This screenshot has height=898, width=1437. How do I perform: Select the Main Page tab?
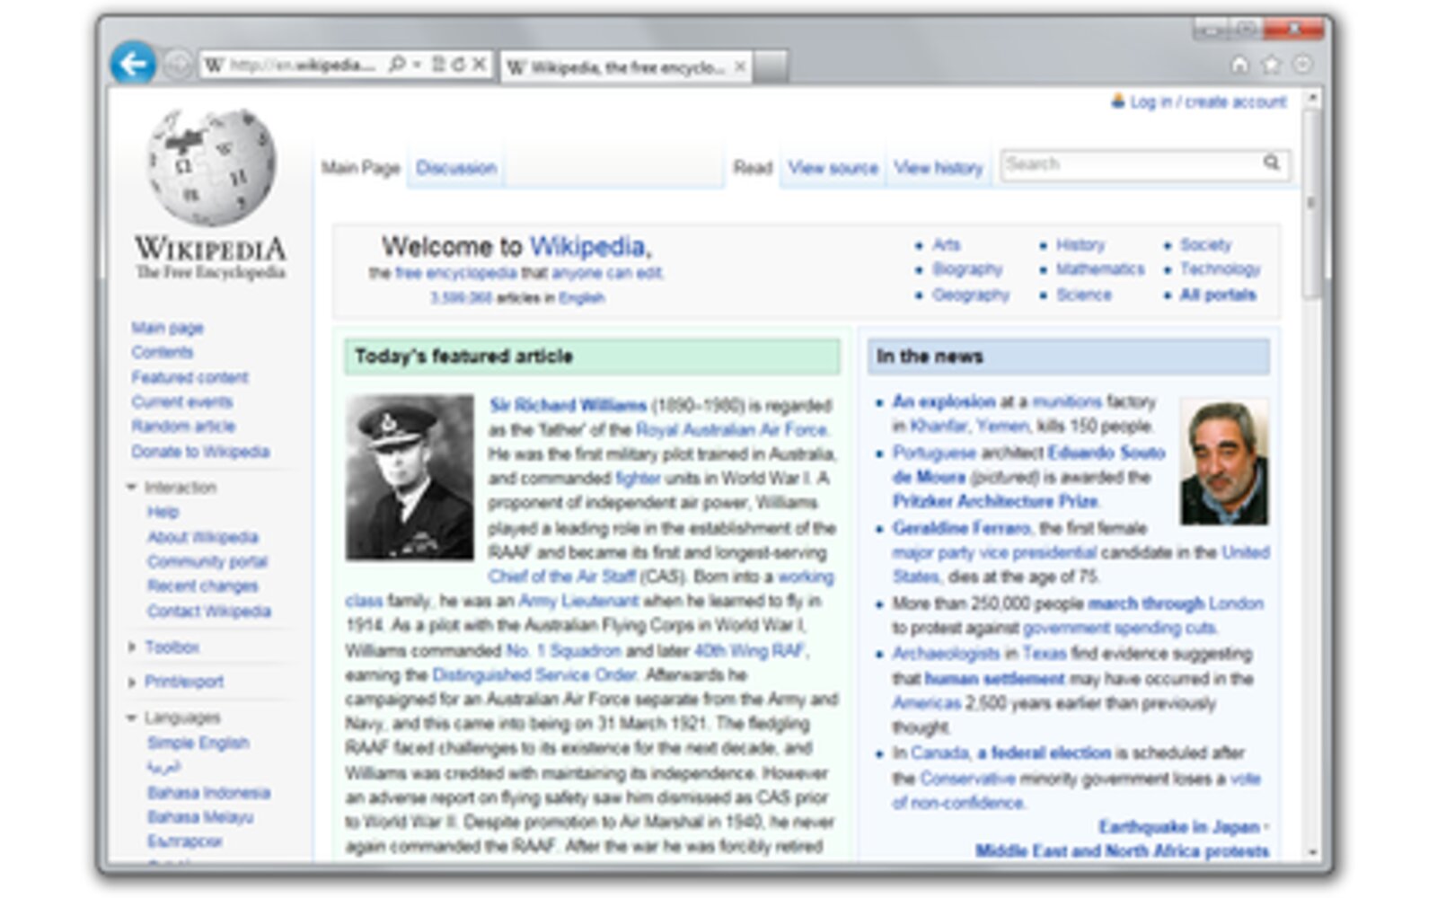(x=360, y=168)
